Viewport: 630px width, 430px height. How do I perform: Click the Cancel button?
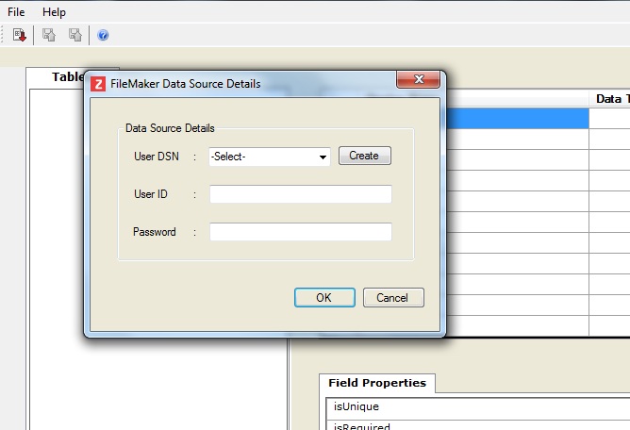[x=393, y=297]
